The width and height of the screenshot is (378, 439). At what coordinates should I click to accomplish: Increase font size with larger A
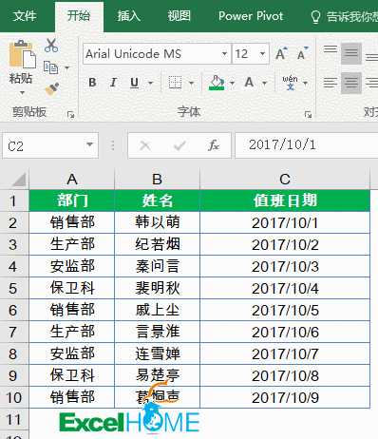pyautogui.click(x=281, y=53)
